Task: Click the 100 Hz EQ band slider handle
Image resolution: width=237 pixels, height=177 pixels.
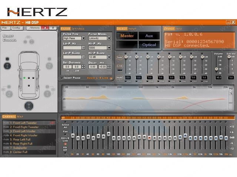Action: pos(109,134)
